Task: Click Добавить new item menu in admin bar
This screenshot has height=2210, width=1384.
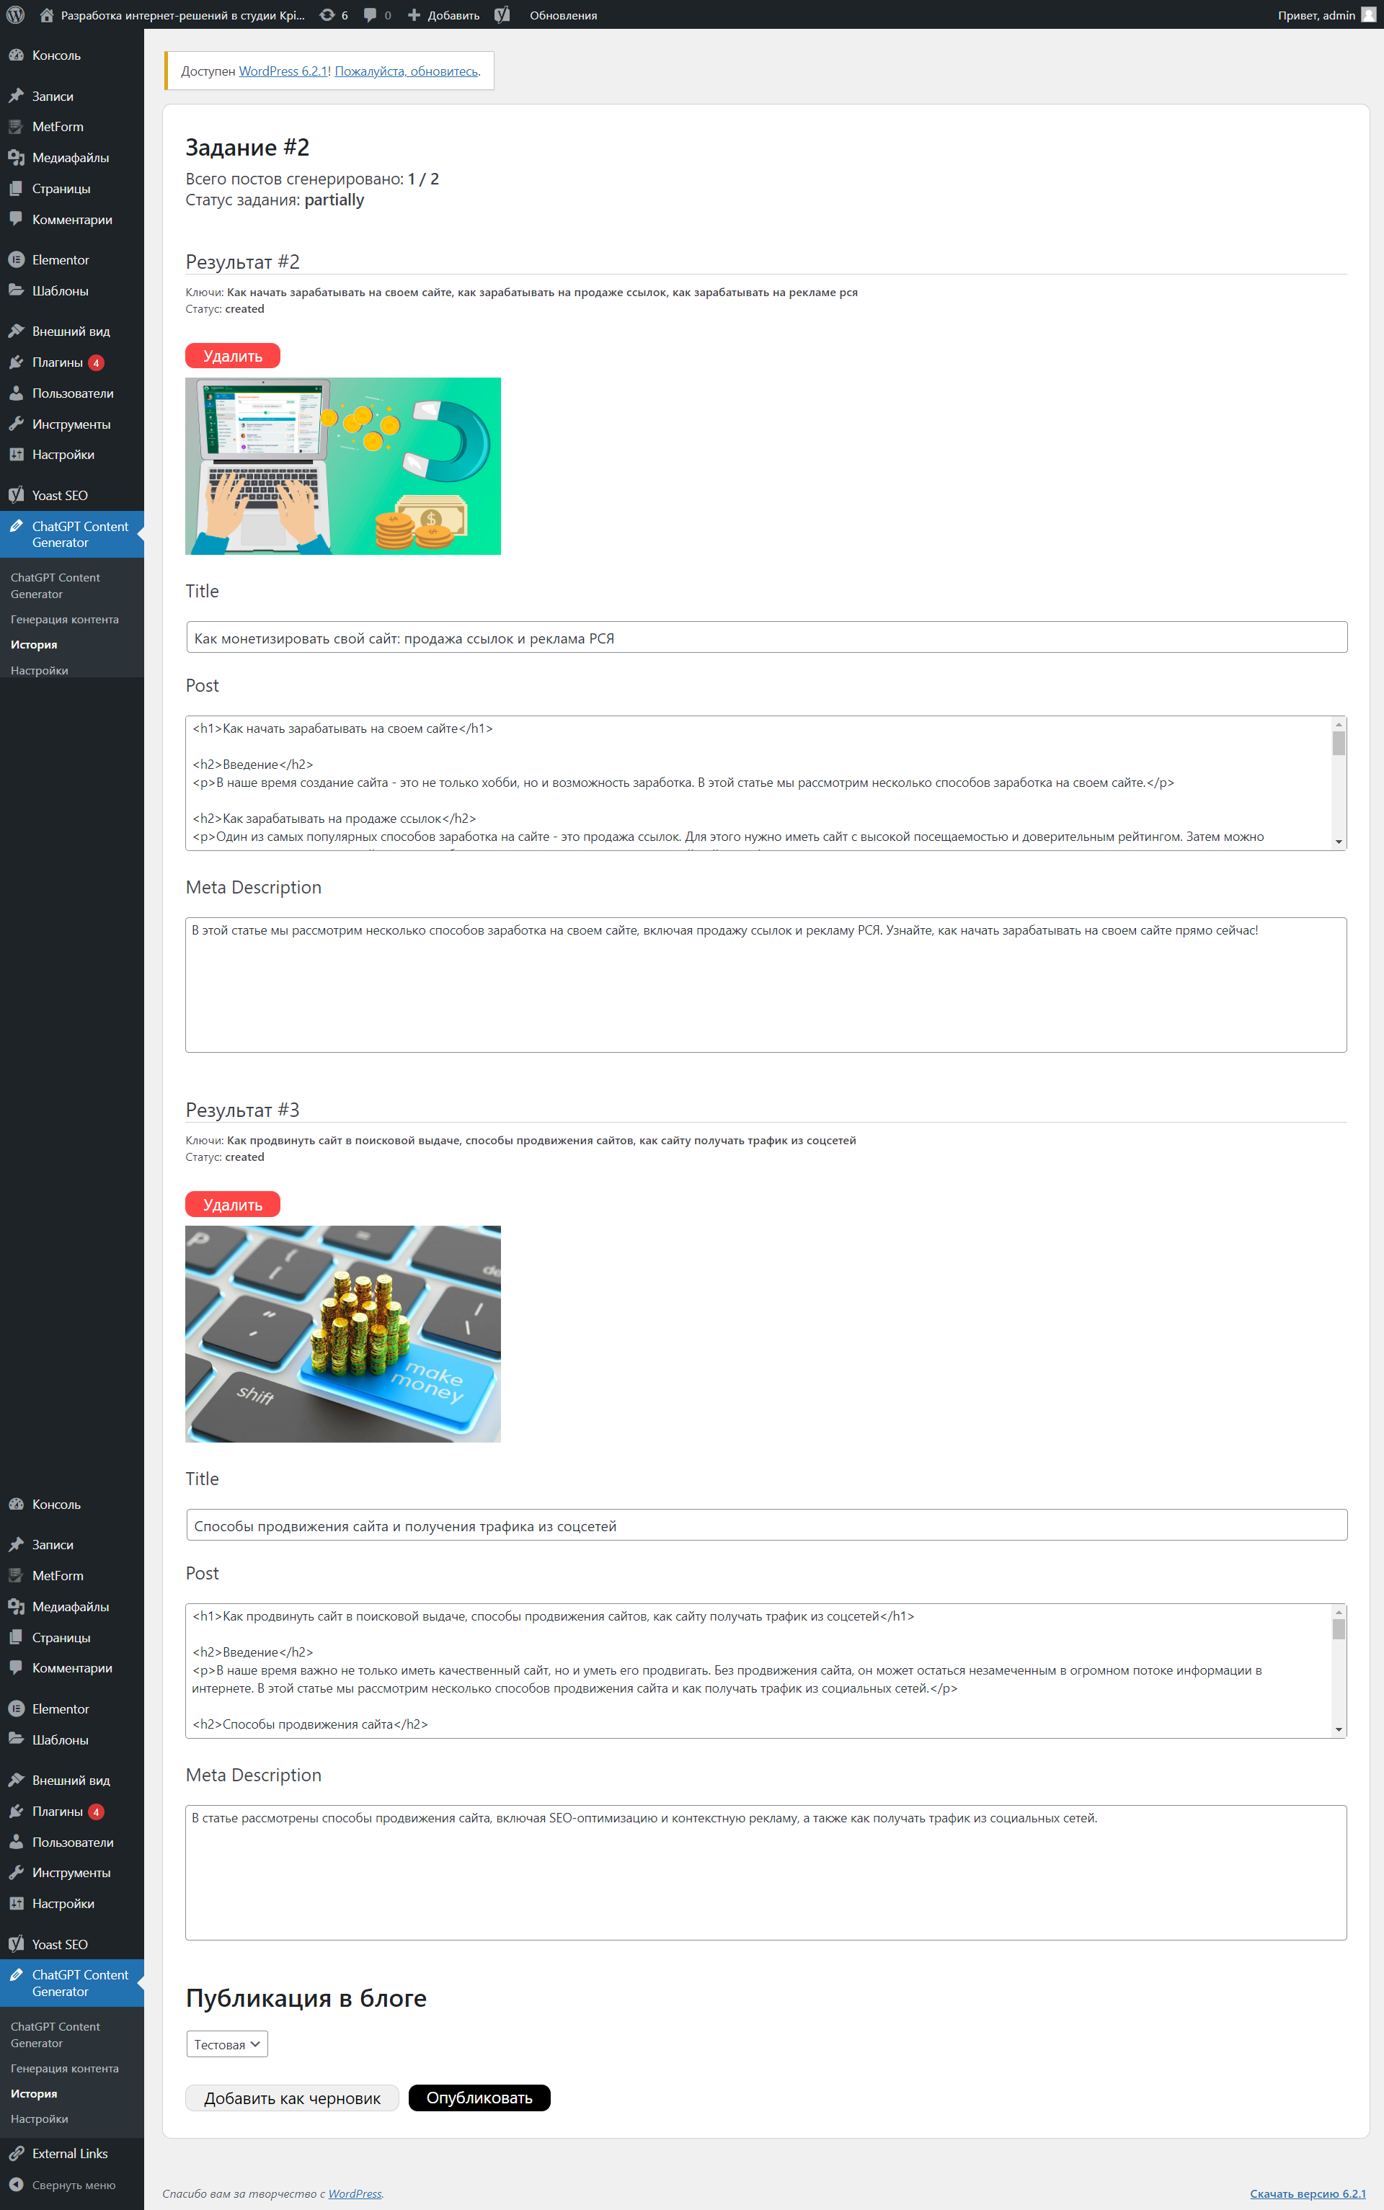Action: pos(444,14)
